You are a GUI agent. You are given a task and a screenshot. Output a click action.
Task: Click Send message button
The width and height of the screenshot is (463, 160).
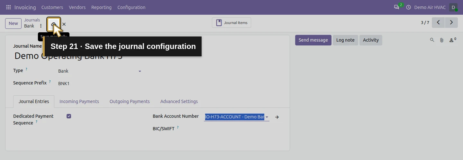pyautogui.click(x=313, y=40)
